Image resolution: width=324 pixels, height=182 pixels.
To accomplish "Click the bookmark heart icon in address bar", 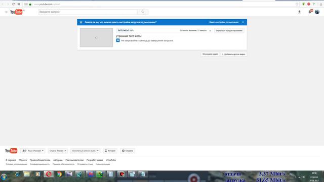I will pyautogui.click(x=297, y=4).
